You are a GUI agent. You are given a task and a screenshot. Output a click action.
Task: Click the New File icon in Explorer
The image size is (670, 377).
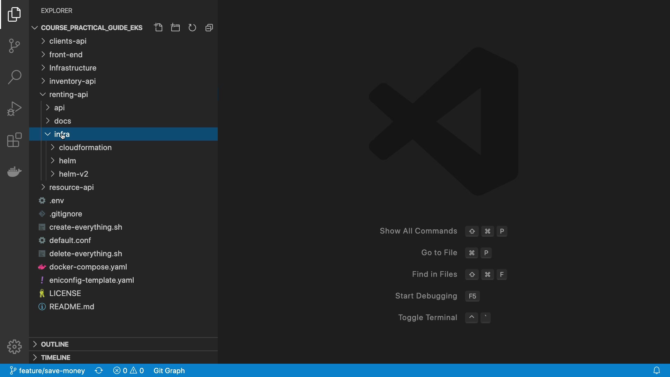pyautogui.click(x=158, y=28)
